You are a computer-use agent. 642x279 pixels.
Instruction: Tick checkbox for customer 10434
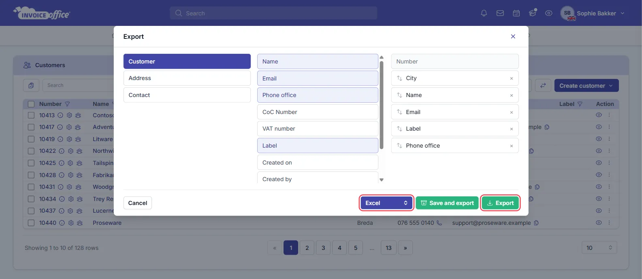(x=31, y=199)
